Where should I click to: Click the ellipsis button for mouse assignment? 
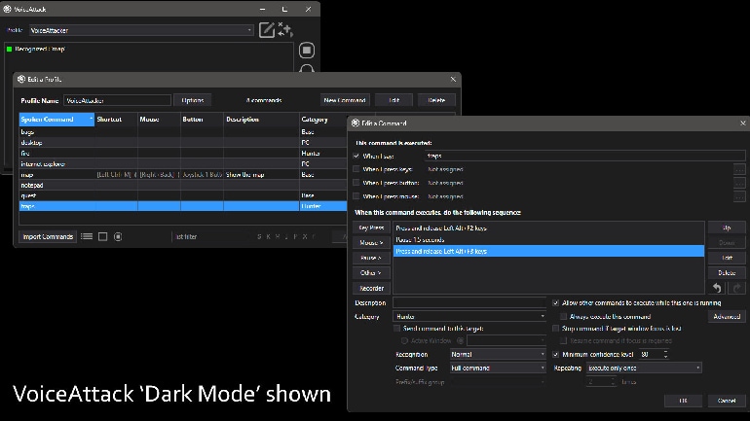point(740,196)
